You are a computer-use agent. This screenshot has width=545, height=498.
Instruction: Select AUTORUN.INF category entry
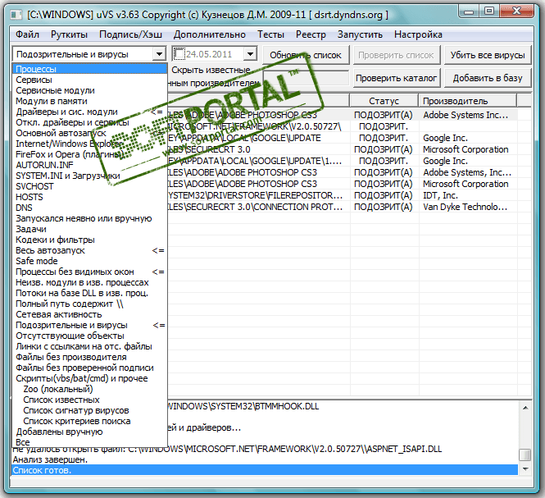point(89,165)
